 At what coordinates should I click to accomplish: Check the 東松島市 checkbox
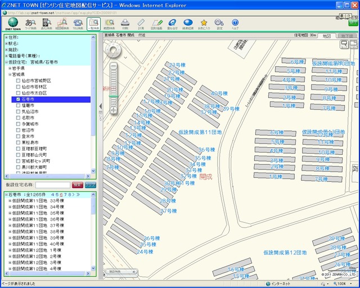(x=18, y=142)
